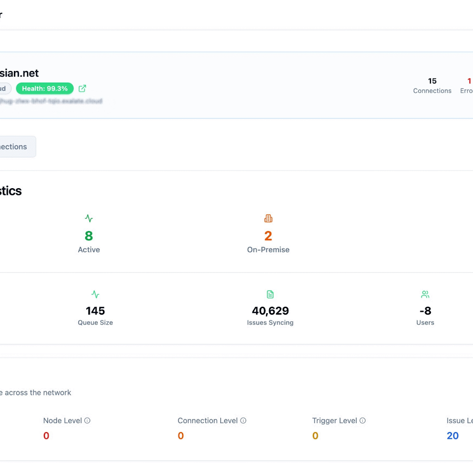This screenshot has width=473, height=471.
Task: Click the red error count on the node card
Action: tap(469, 81)
